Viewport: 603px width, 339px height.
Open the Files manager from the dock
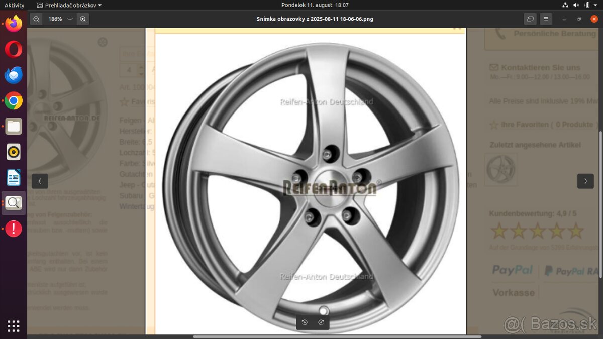(14, 127)
